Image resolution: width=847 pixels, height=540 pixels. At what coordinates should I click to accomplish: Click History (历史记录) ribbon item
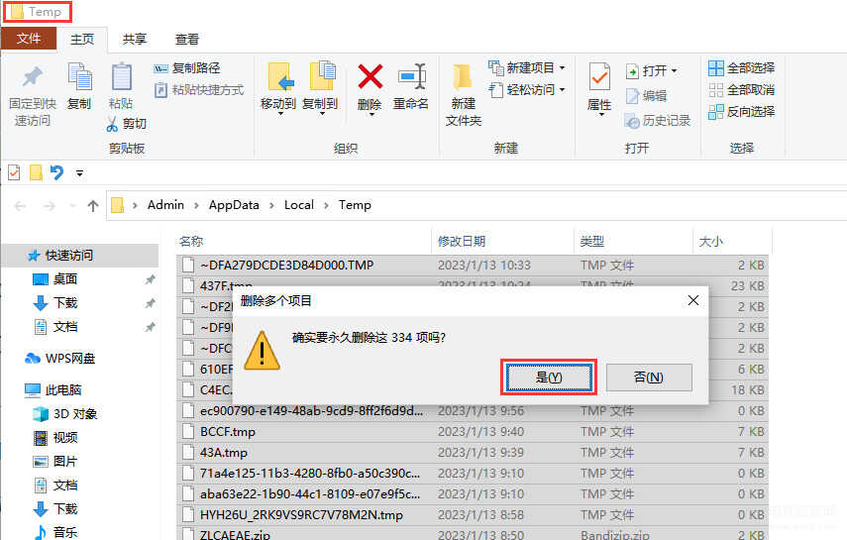[658, 121]
